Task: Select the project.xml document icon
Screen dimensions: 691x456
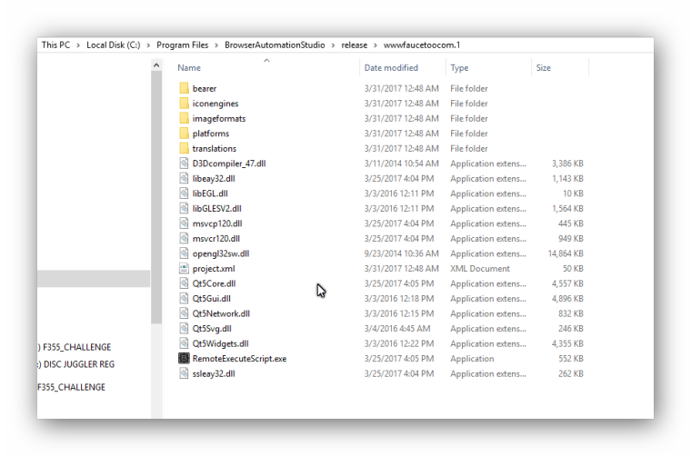Action: pyautogui.click(x=184, y=268)
